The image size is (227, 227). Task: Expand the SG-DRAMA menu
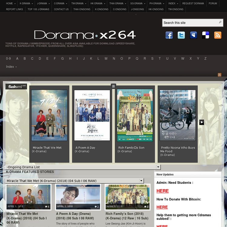(137, 3)
